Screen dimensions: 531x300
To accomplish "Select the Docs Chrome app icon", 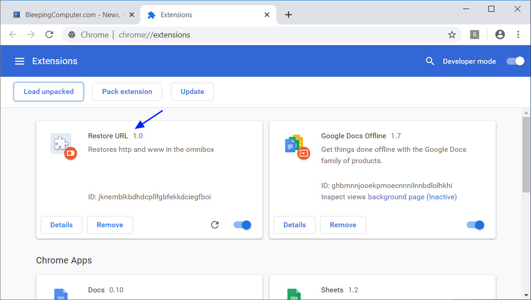I will [61, 294].
